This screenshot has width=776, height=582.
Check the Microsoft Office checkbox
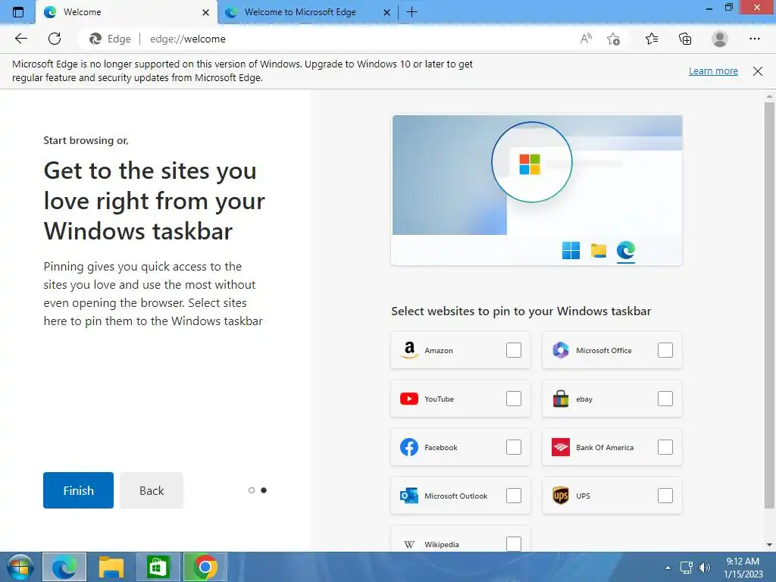[665, 350]
